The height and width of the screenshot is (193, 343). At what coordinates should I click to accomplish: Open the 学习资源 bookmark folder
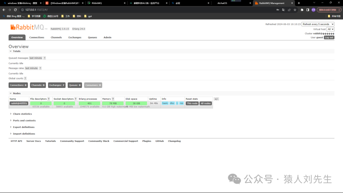(x=34, y=16)
